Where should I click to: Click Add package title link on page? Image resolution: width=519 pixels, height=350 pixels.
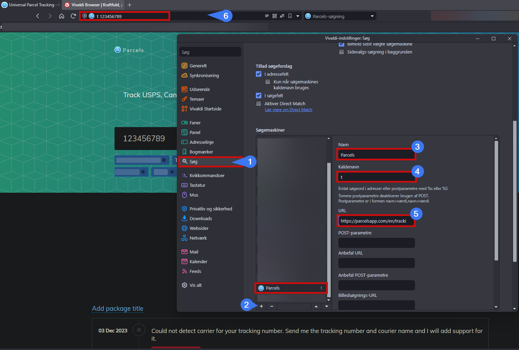[x=118, y=308]
